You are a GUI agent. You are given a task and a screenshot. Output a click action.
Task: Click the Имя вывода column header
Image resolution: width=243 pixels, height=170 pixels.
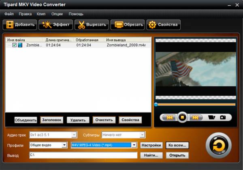127,40
